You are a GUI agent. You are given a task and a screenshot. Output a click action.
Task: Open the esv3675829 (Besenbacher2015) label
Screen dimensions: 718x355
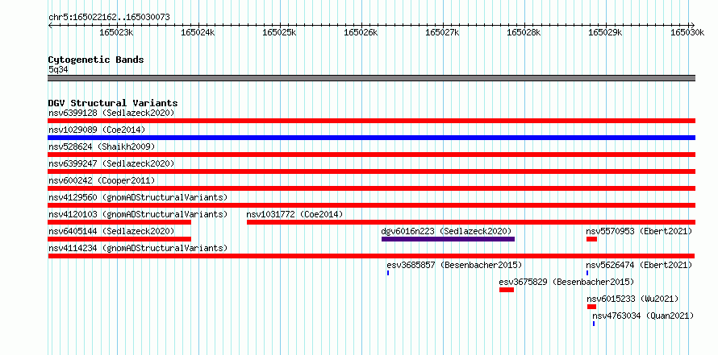[x=566, y=282]
